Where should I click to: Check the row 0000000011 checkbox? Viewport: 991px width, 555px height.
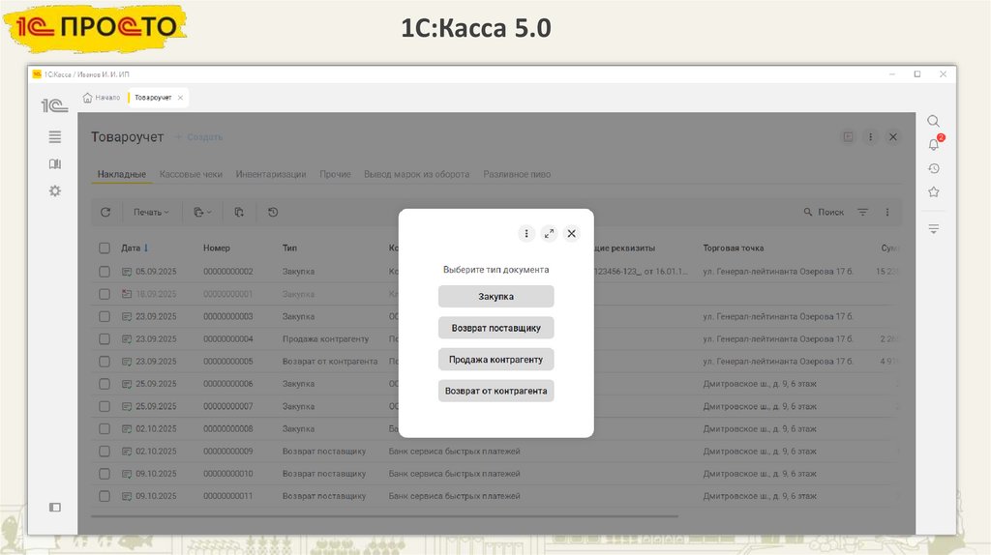coord(105,496)
